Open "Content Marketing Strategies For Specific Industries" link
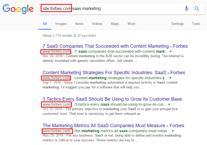The width and height of the screenshot is (207, 145). [x=114, y=73]
